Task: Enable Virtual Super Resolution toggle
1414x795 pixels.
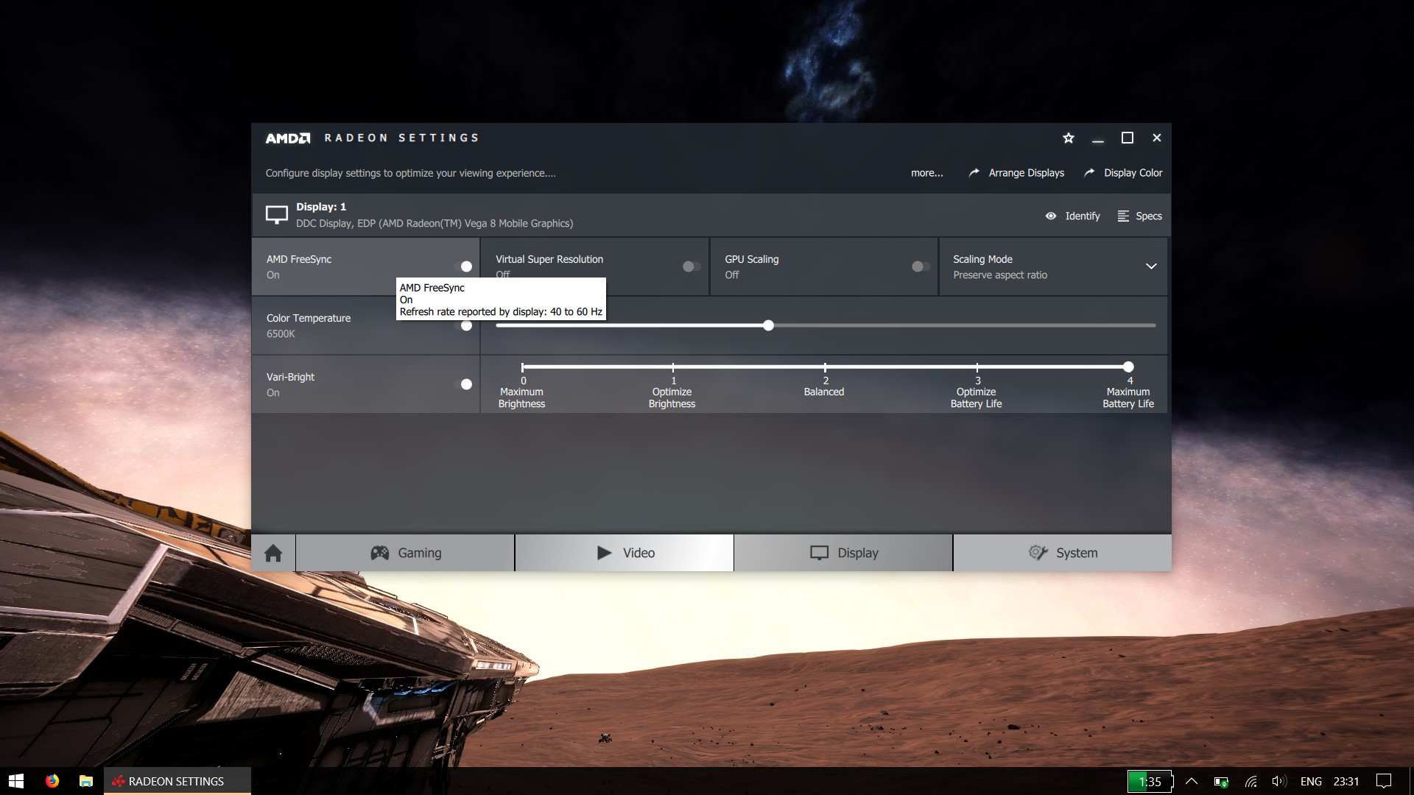Action: point(691,266)
